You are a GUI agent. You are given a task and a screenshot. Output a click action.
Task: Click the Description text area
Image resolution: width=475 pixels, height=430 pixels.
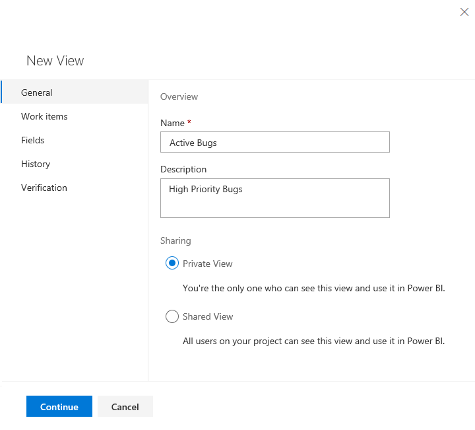[274, 198]
